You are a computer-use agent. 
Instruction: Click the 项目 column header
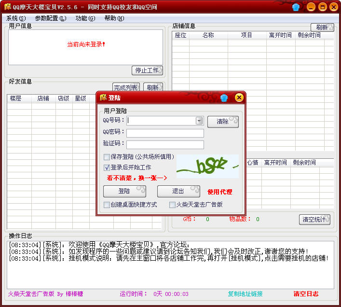tap(246, 35)
